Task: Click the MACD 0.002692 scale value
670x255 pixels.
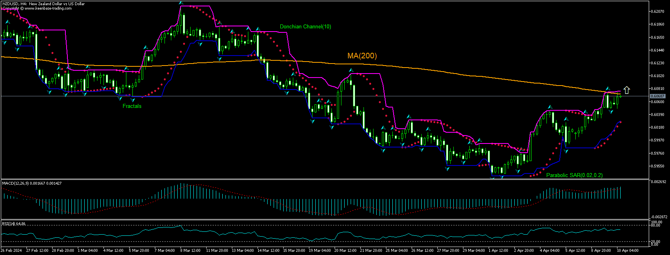Action: point(659,182)
